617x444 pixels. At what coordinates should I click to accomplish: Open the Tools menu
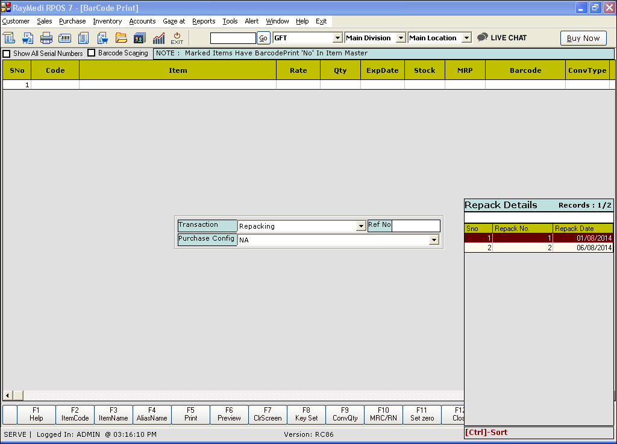(x=230, y=21)
